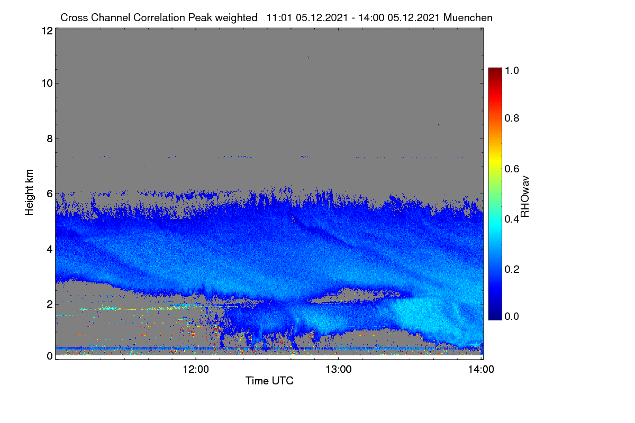Click the height axis tick label '12'
The height and width of the screenshot is (423, 635).
click(x=47, y=31)
